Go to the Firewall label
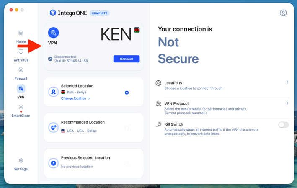Viewport: 297px width, 188px height. click(21, 79)
